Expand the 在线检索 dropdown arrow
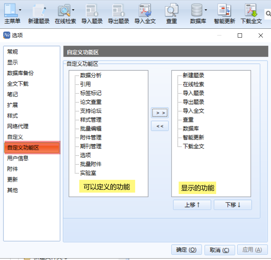 [73, 10]
